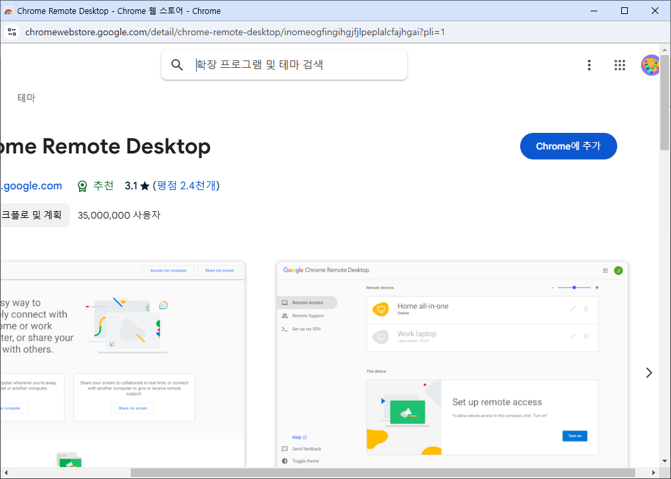Open the first screenshot thumbnail
Screen dimensions: 671x479
[122, 364]
